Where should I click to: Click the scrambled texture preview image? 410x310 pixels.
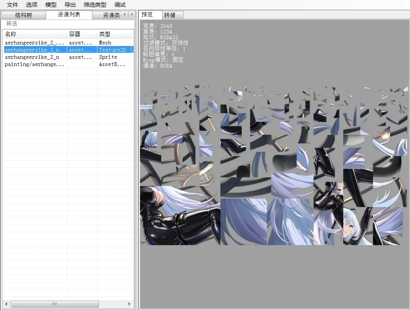[x=274, y=165]
